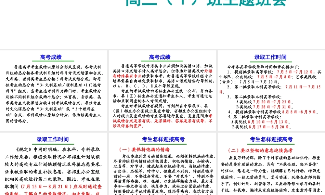Click the line 第二批录取本科高等学校
The width and height of the screenshot is (325, 195).
pyautogui.click(x=254, y=97)
